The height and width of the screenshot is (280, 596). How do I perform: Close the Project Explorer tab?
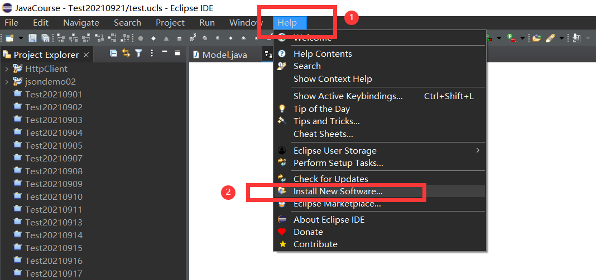pyautogui.click(x=86, y=55)
